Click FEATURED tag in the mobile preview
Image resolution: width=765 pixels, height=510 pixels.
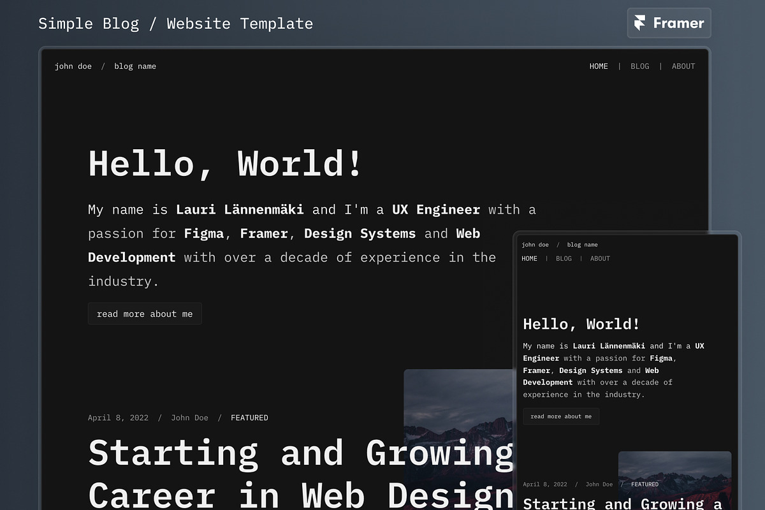645,484
